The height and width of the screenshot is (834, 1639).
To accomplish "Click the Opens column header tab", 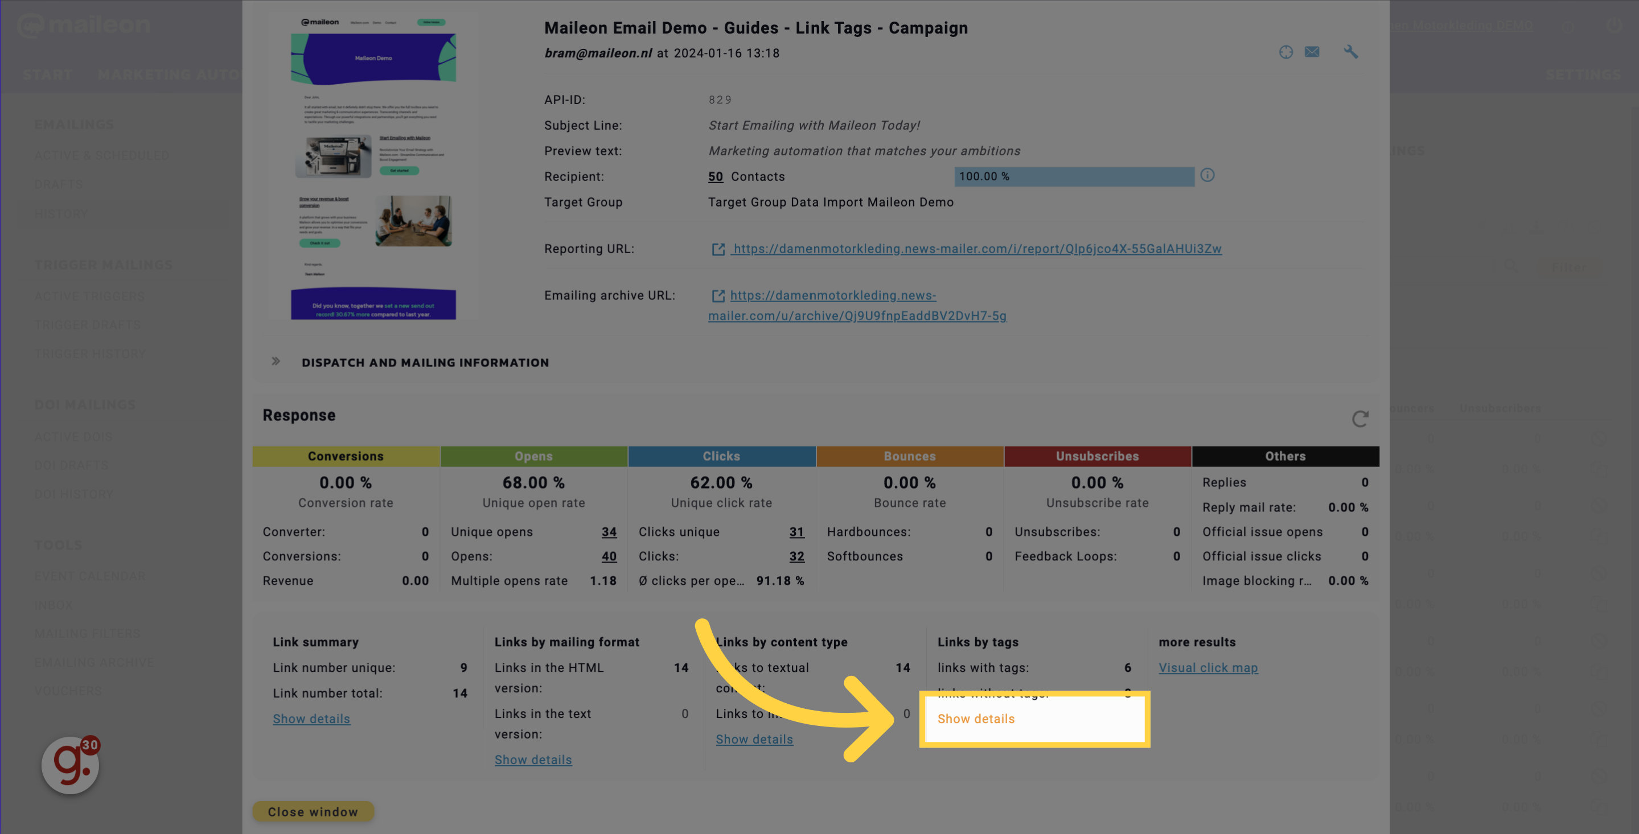I will (x=533, y=456).
